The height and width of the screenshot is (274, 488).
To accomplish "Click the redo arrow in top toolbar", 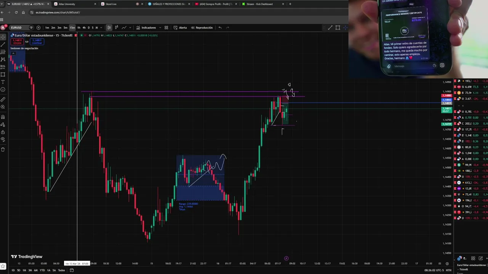I will click(228, 27).
